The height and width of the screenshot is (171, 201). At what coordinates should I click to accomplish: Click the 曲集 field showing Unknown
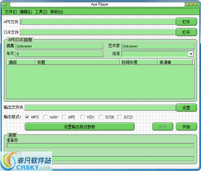59,46
